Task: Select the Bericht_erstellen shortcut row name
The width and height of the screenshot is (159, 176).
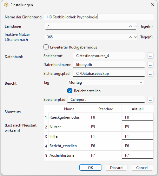Action: point(69,146)
